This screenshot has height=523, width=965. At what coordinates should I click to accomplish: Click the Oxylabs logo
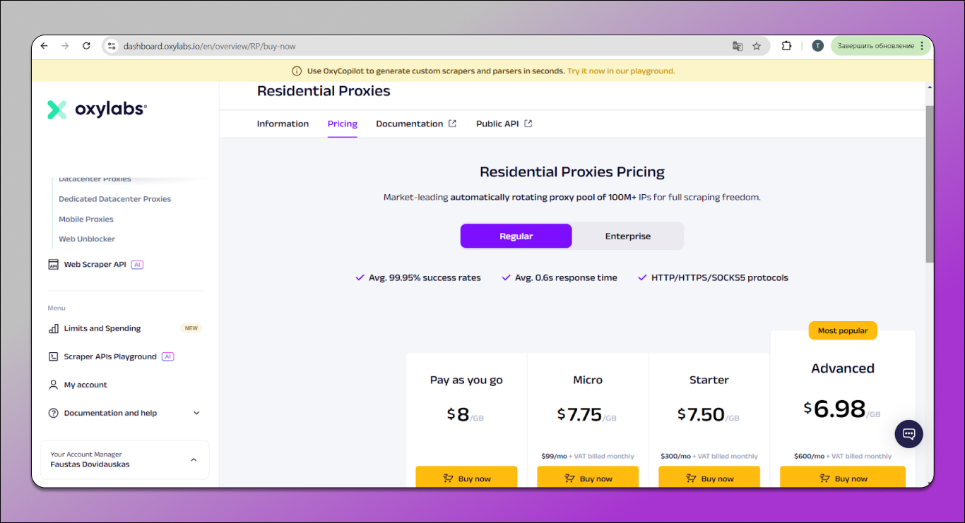tap(97, 109)
